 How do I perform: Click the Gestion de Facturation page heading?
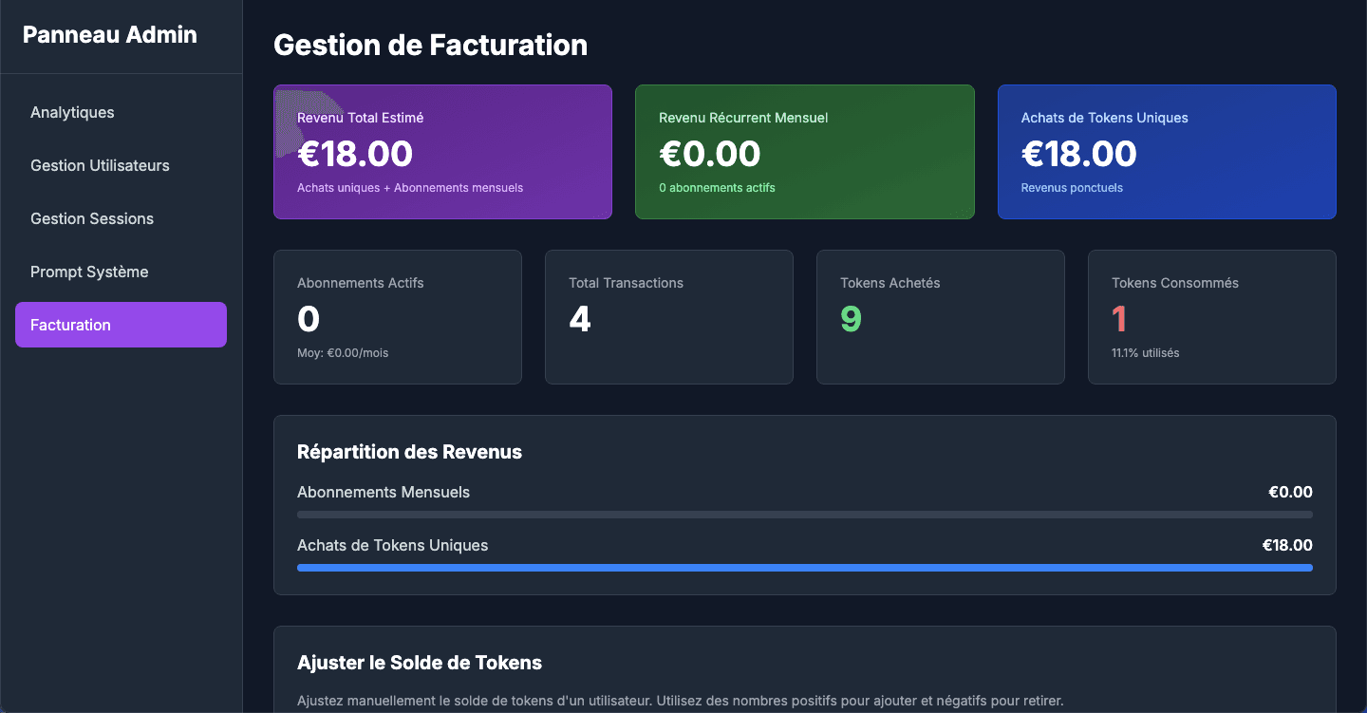(430, 45)
